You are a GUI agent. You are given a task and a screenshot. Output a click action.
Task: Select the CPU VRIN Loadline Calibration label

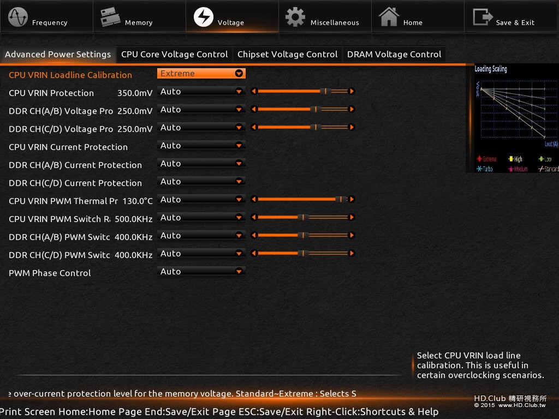[70, 75]
